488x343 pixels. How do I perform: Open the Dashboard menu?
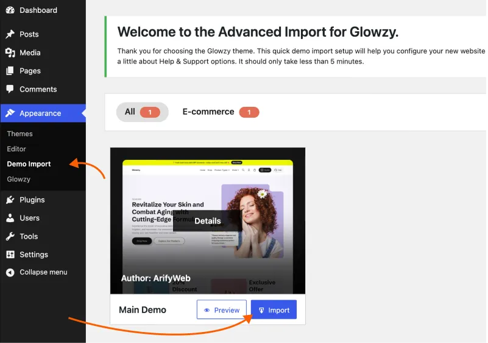point(43,10)
